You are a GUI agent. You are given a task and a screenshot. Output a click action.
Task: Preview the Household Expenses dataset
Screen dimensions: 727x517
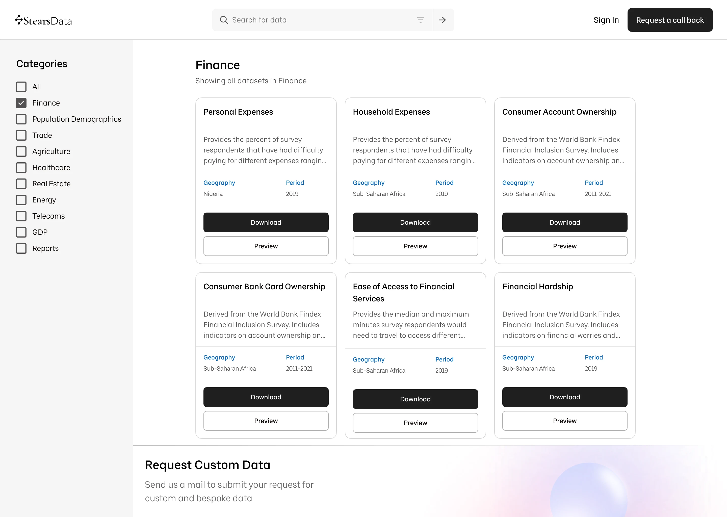(415, 246)
